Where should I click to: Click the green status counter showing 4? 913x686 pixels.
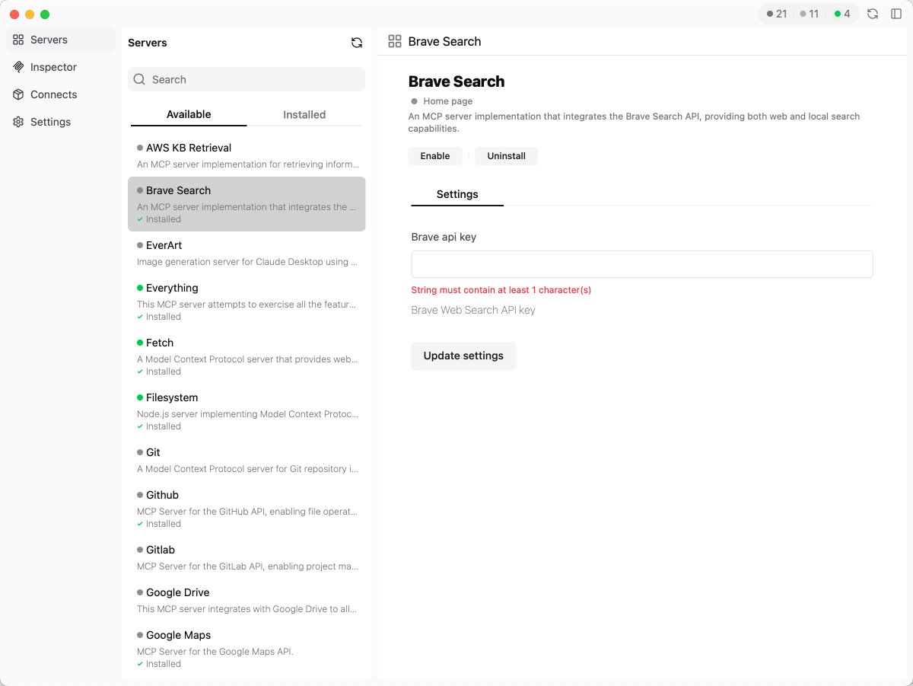click(842, 14)
